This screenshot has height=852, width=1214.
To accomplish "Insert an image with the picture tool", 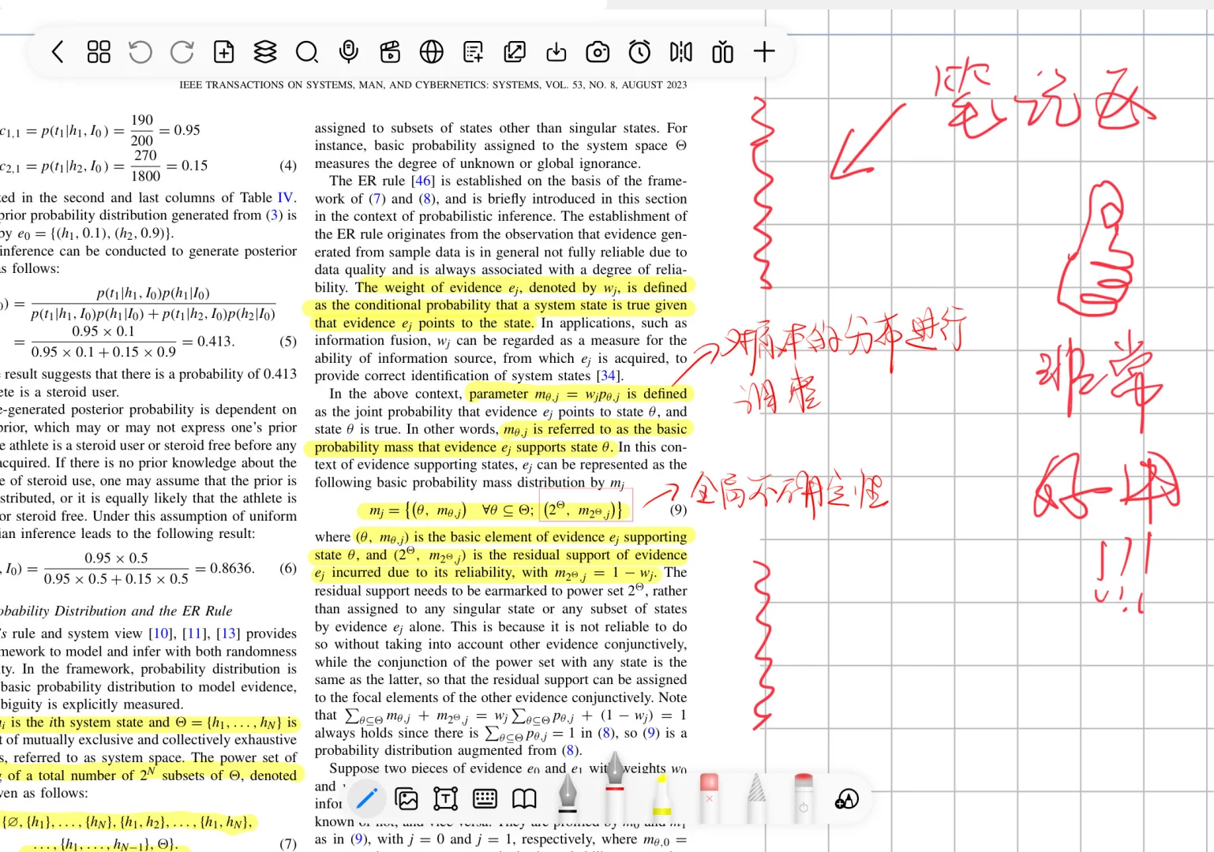I will tap(407, 799).
